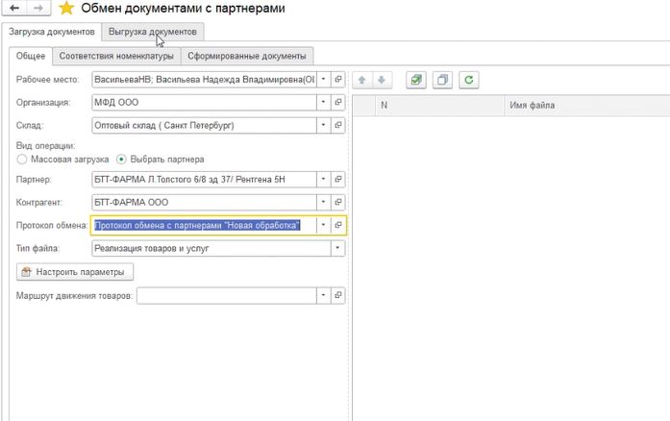Refresh the file list with green arrow
The height and width of the screenshot is (421, 670).
[468, 80]
